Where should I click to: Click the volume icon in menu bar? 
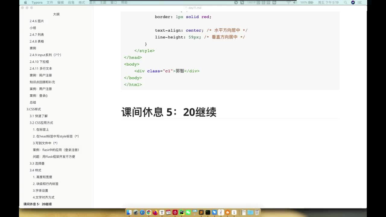[295, 2]
